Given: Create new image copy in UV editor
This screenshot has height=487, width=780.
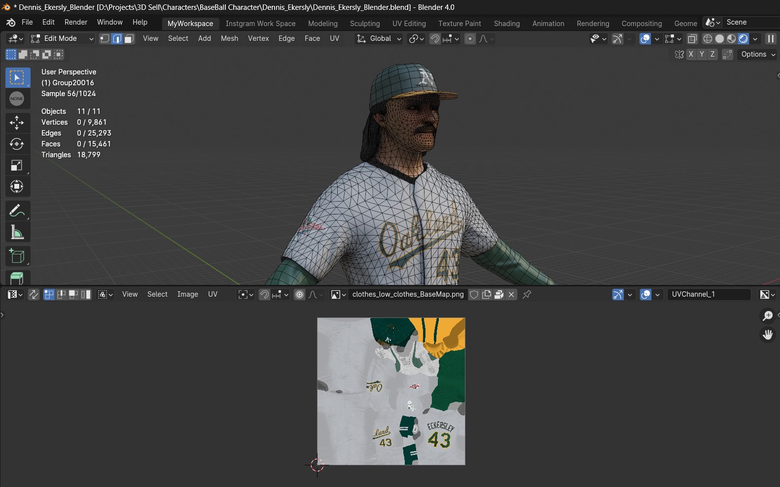Looking at the screenshot, I should pos(487,294).
